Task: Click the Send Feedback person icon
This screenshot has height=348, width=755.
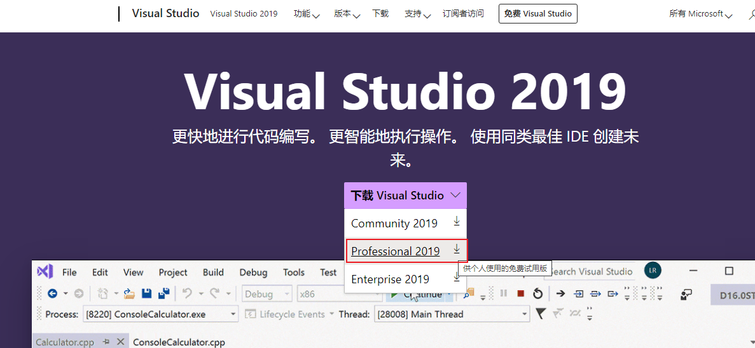Action: click(686, 294)
